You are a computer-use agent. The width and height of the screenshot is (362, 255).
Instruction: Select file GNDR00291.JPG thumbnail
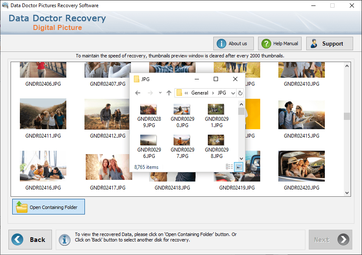tap(216, 109)
